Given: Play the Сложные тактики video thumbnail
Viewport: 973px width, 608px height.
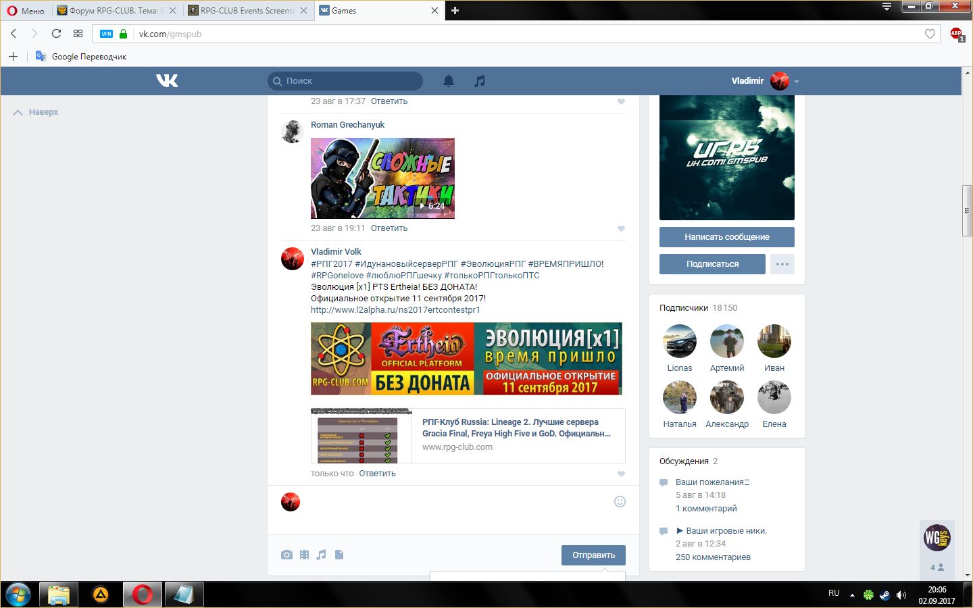Looking at the screenshot, I should [382, 178].
